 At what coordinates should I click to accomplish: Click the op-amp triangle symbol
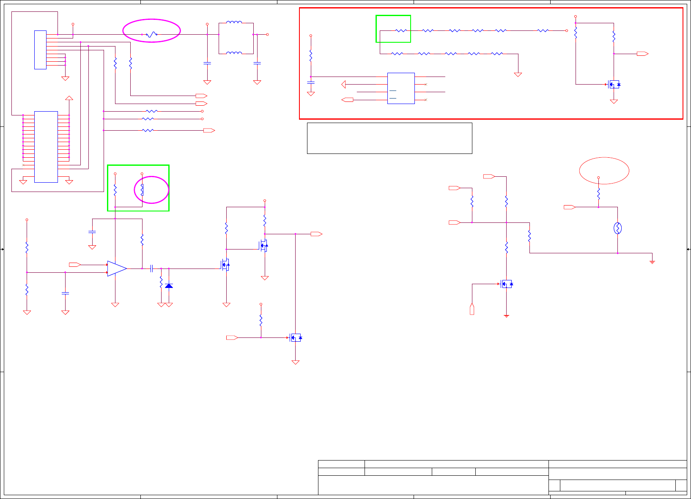[117, 269]
